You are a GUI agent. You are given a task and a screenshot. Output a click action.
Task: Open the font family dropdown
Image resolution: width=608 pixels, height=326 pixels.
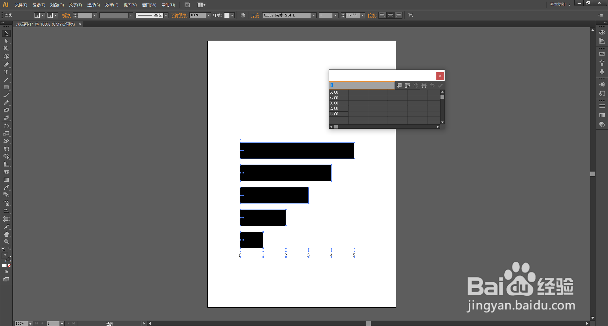coord(313,15)
